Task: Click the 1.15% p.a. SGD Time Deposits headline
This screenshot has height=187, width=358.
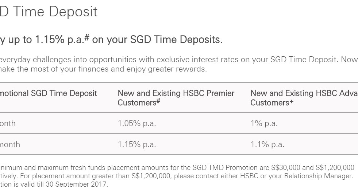Action: pos(111,40)
